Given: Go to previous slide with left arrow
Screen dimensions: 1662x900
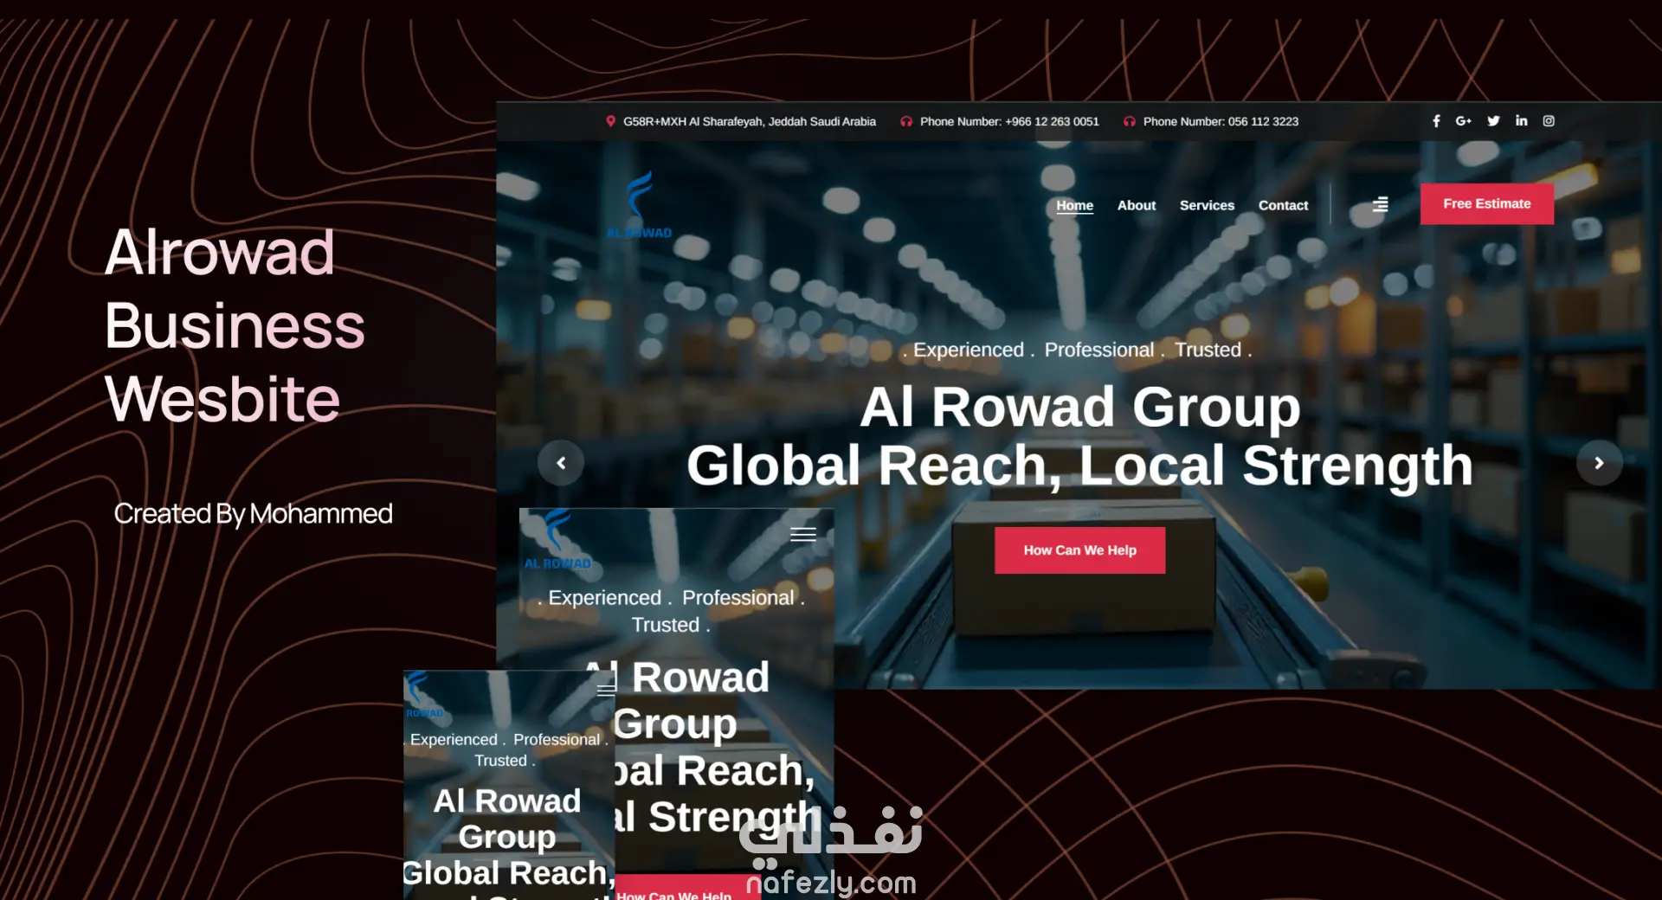Looking at the screenshot, I should click(561, 463).
